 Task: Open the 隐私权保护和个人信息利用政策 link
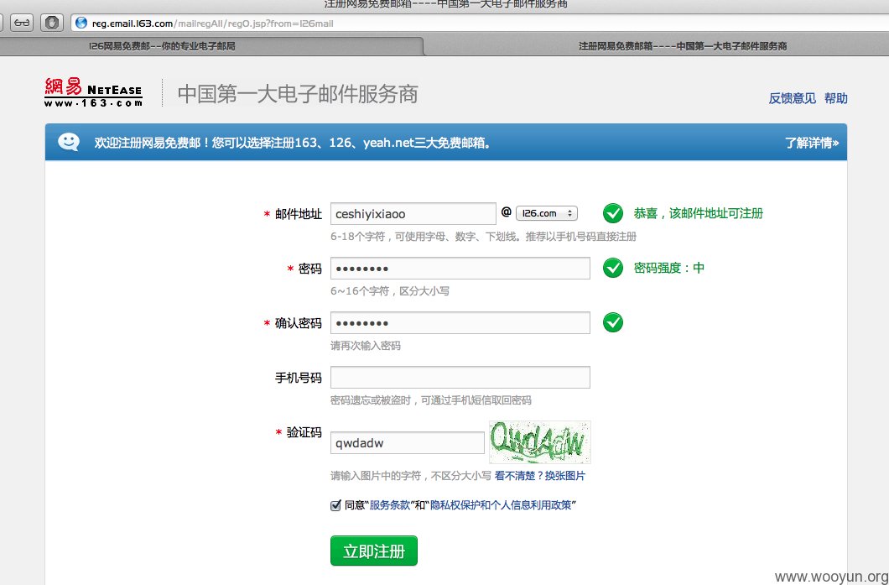tap(501, 505)
